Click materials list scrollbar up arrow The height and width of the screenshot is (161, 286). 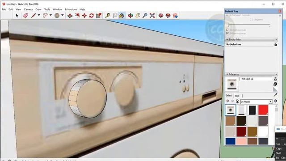click(x=276, y=106)
